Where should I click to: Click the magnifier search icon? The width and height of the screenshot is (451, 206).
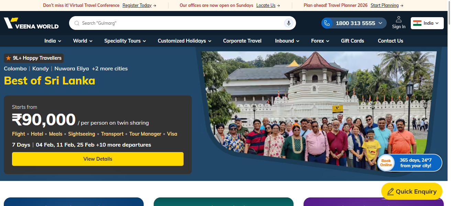click(77, 23)
